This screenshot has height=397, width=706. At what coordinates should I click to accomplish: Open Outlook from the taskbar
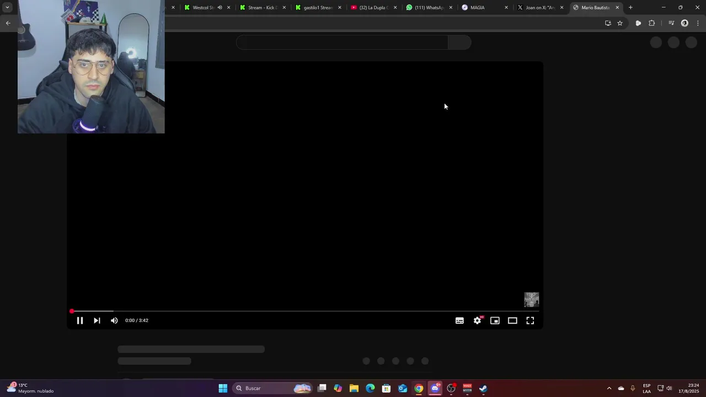tap(403, 388)
